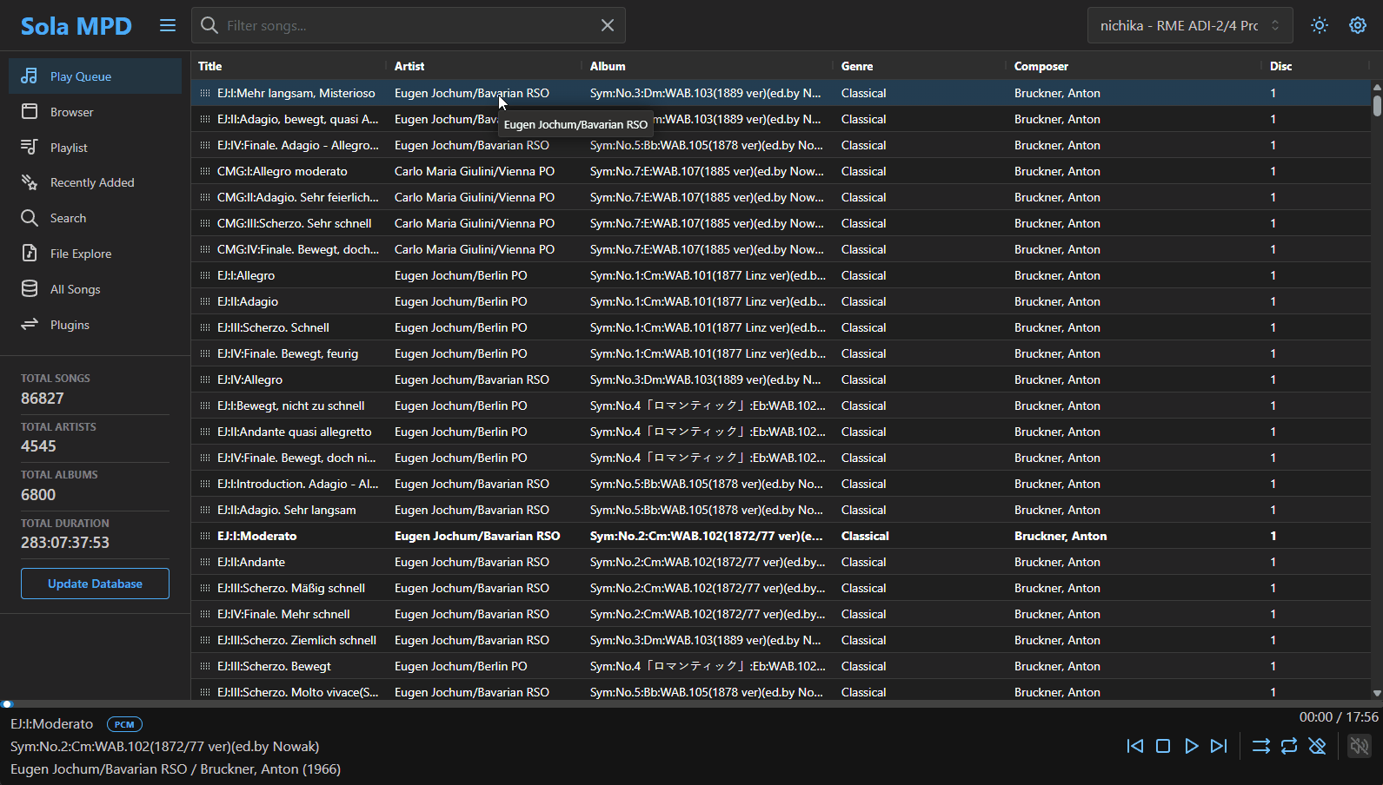This screenshot has height=785, width=1383.
Task: Open the nichika output device dropdown
Action: click(x=1189, y=25)
